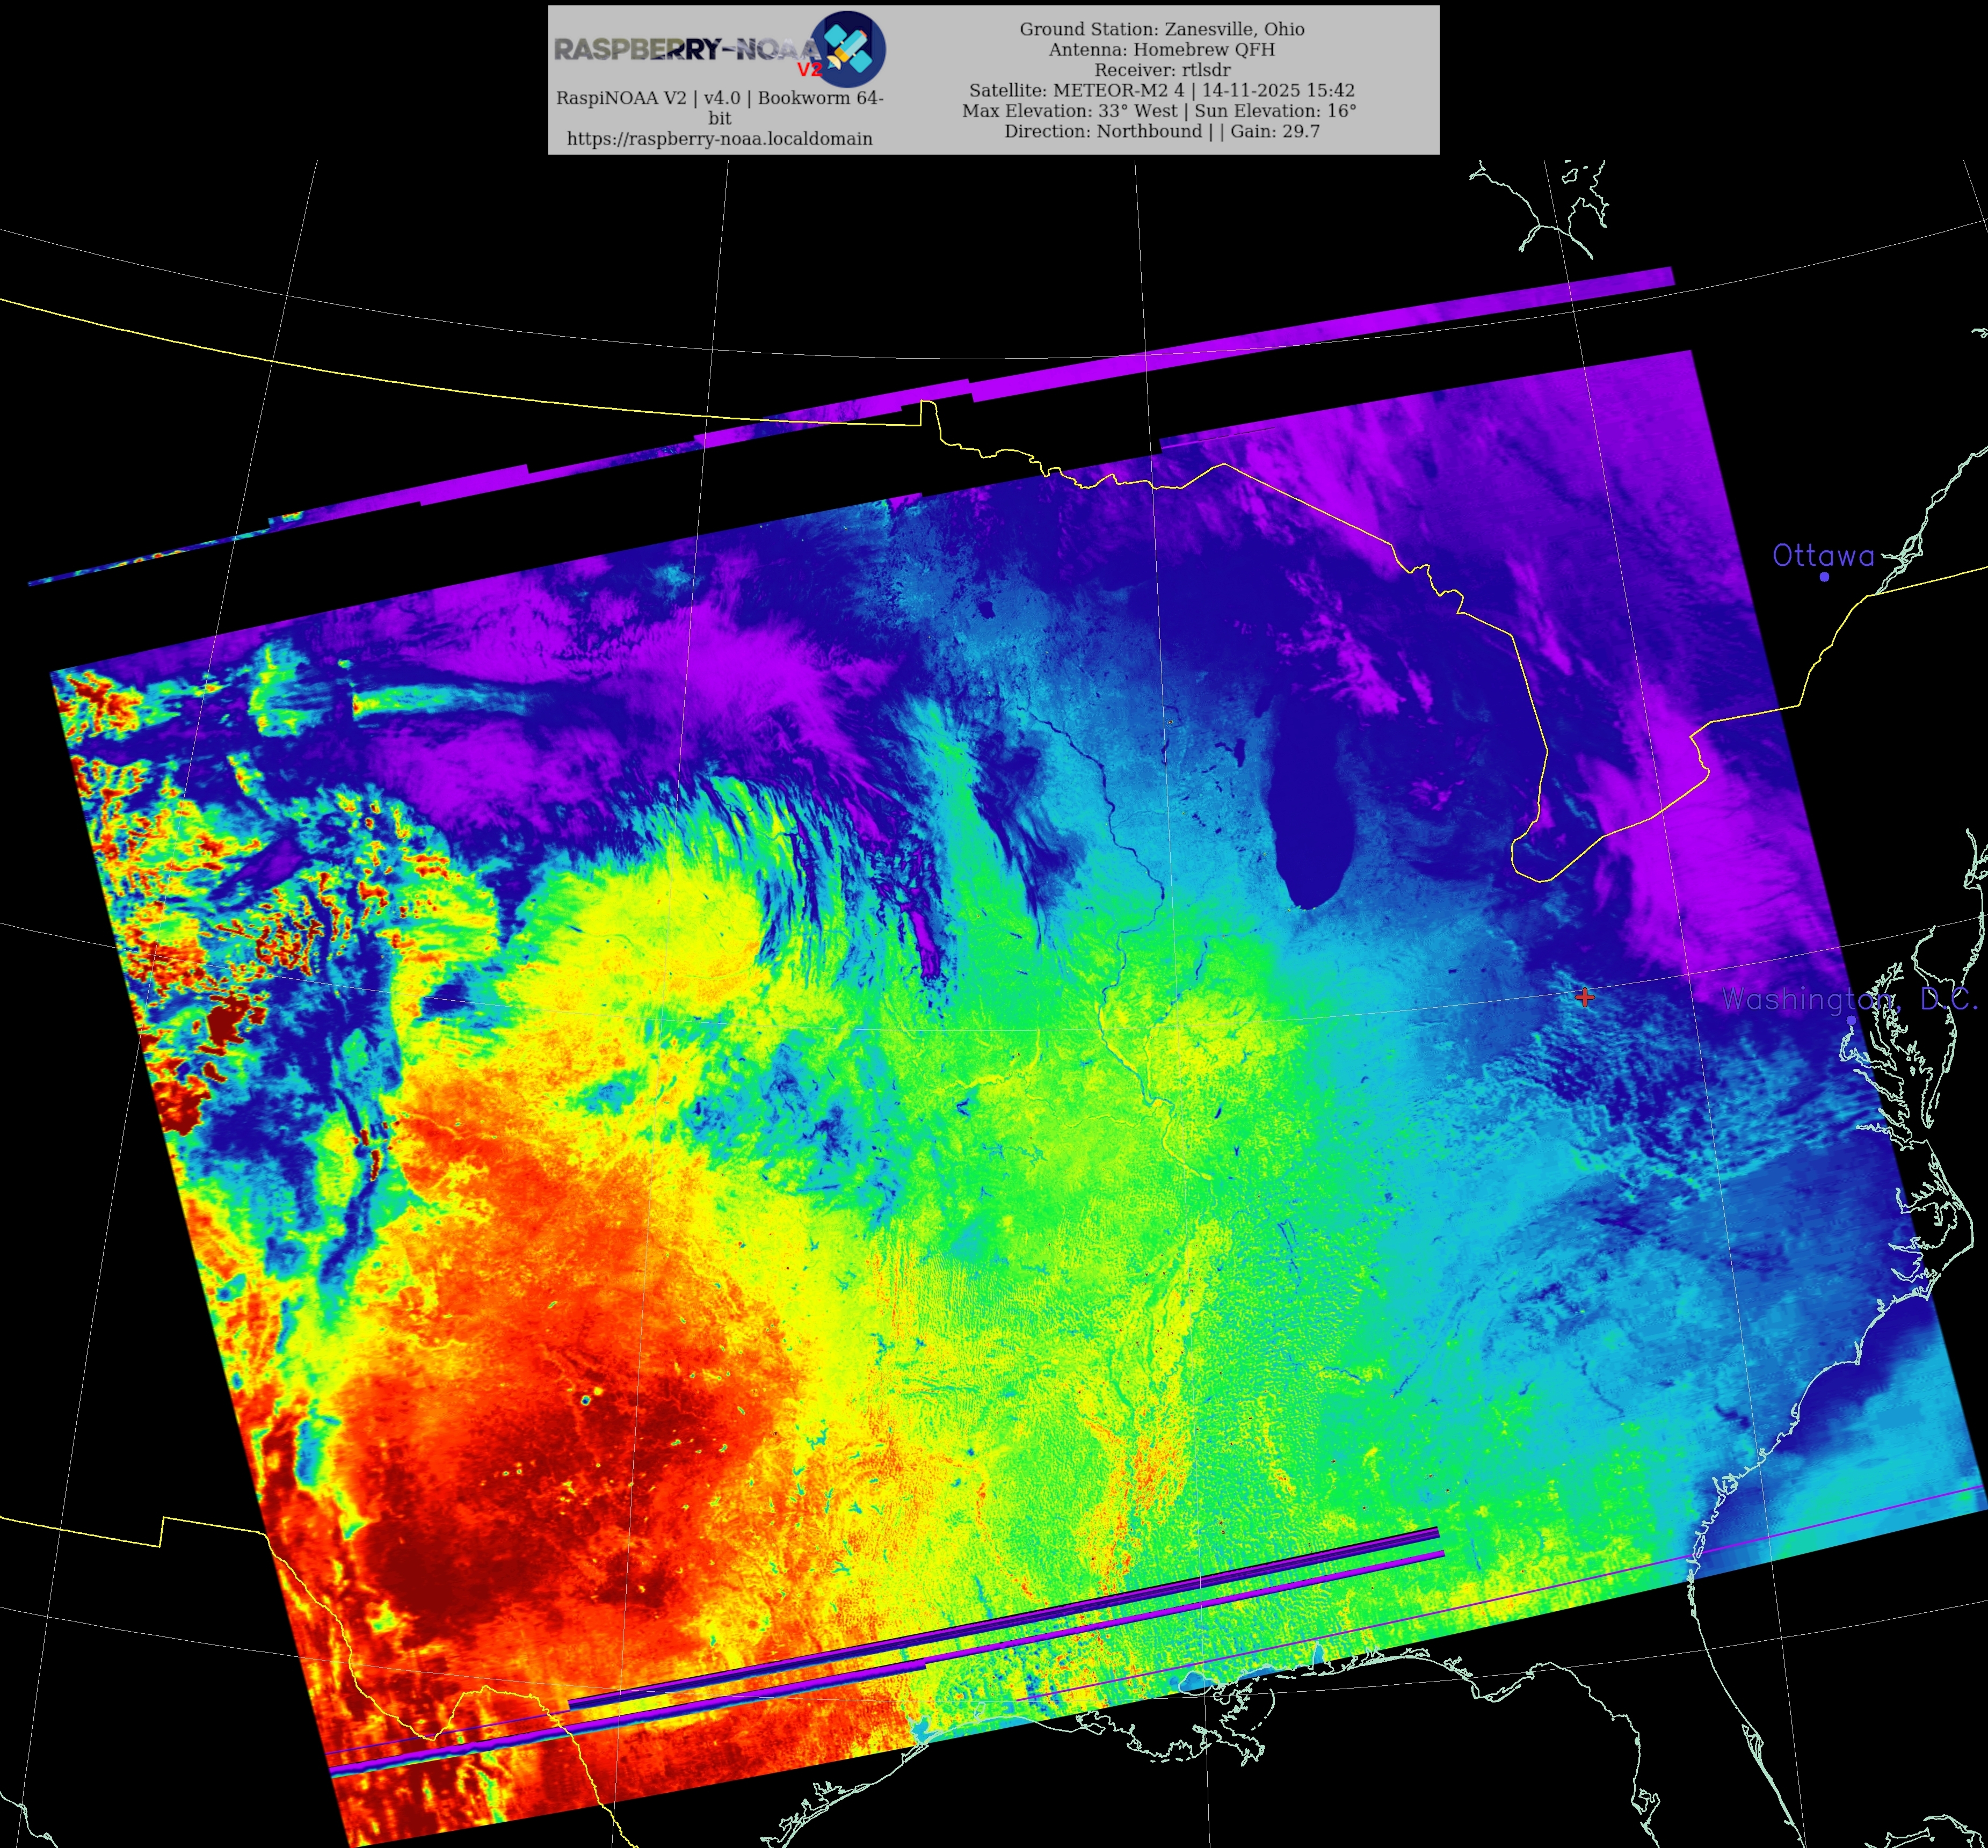This screenshot has width=1988, height=1848.
Task: Click the red cross ground station marker
Action: point(1584,997)
